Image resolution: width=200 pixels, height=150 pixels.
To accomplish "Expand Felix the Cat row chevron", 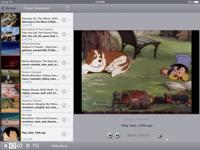I will pos(69,34).
